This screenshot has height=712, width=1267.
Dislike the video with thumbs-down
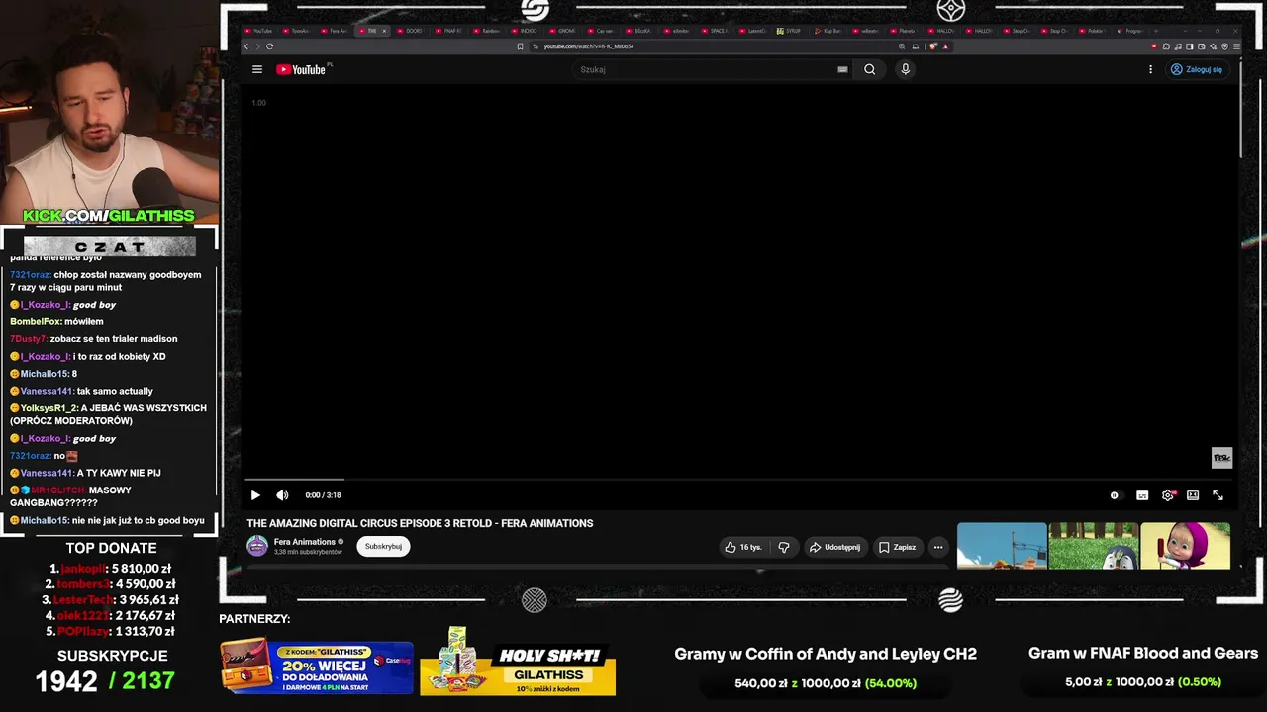pyautogui.click(x=783, y=547)
